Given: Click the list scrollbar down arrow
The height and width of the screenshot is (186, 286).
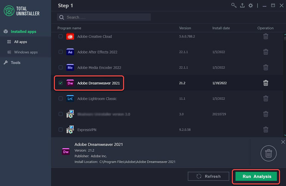Looking at the screenshot, I should point(285,135).
